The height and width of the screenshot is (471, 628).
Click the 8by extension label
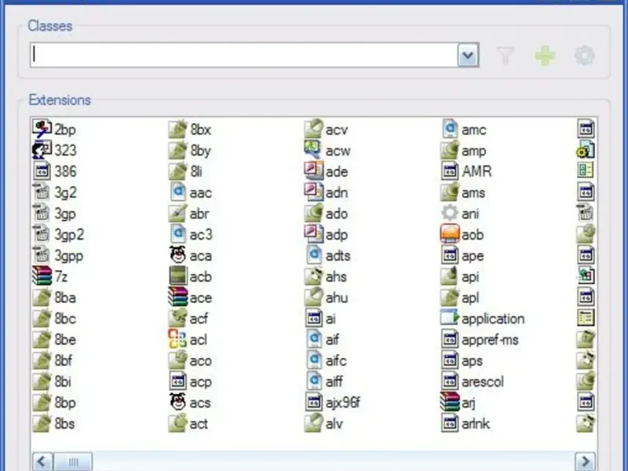point(201,151)
